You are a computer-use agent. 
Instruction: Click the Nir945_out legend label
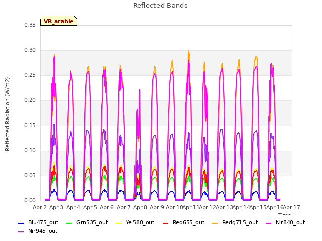coord(43,231)
